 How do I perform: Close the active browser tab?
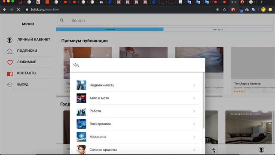click(x=235, y=2)
